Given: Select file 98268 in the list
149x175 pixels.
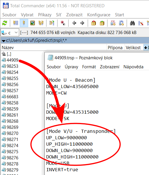Looking at the screenshot, I should 12,121.
